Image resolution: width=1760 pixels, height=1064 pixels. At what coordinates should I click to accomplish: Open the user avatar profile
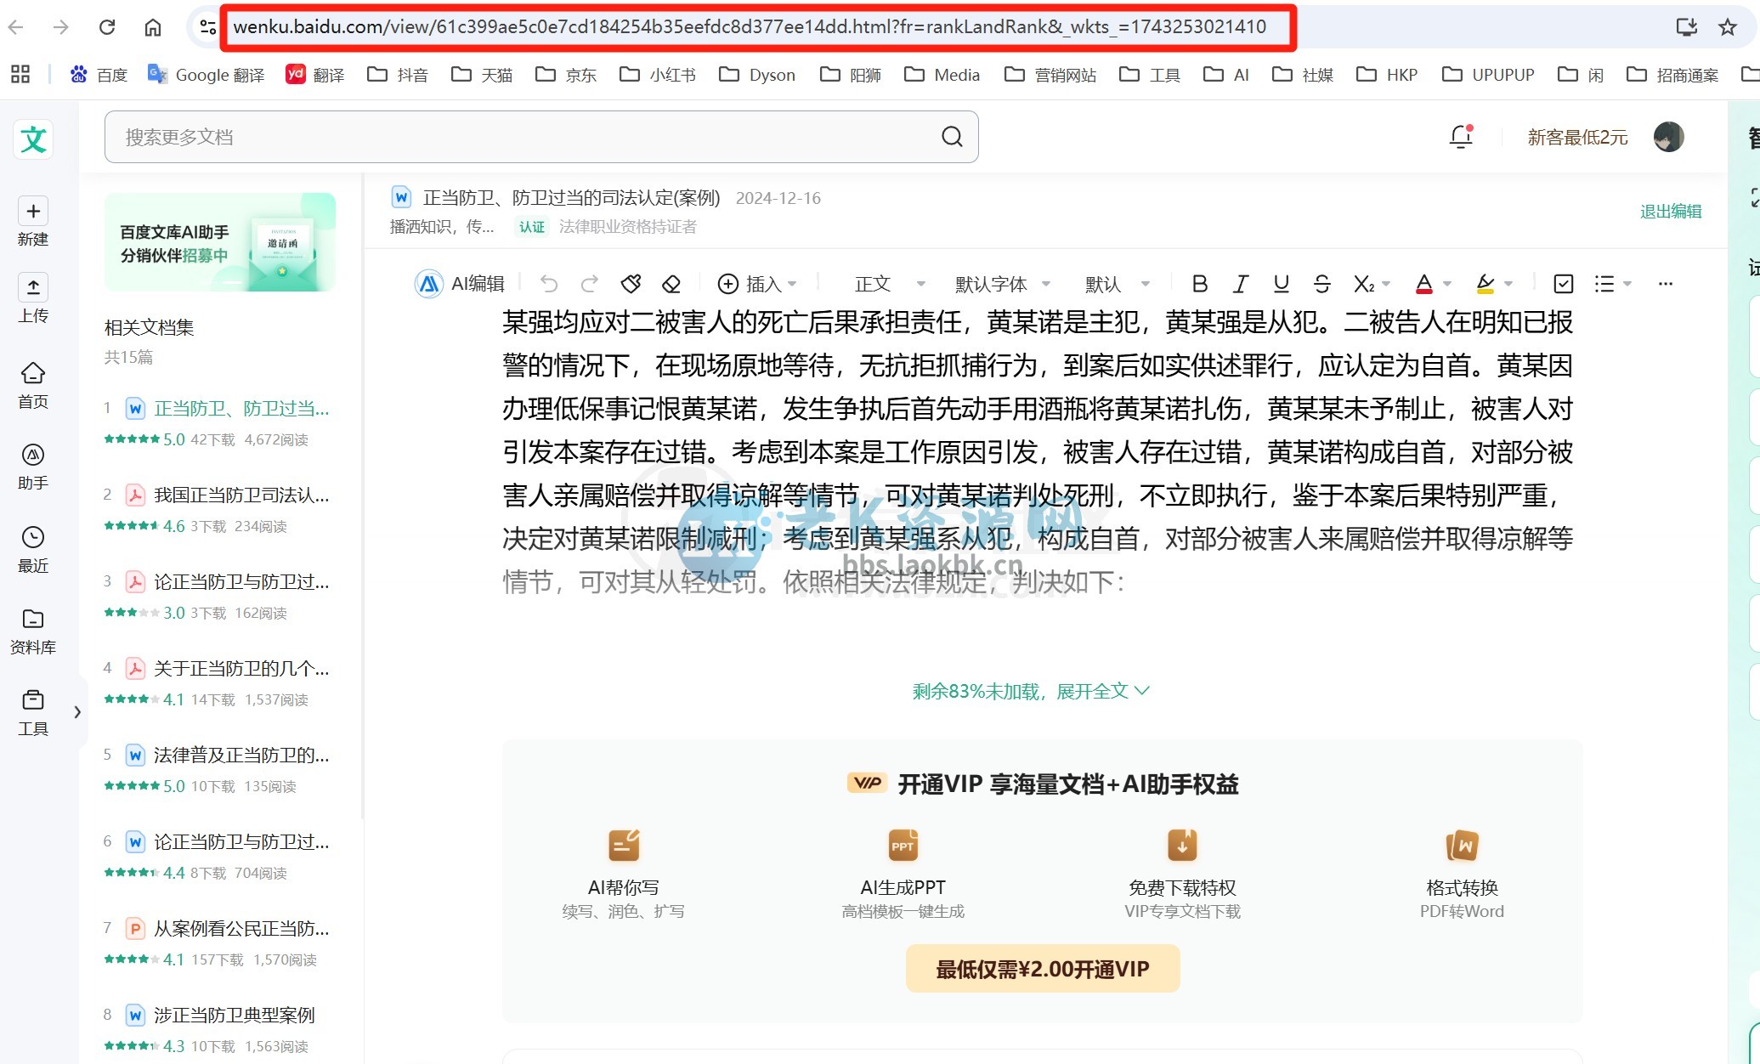[x=1668, y=137]
